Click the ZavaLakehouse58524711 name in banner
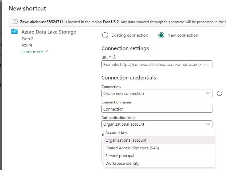 (x=42, y=22)
